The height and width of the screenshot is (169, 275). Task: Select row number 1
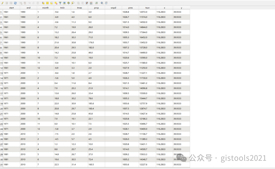click(x=2, y=12)
